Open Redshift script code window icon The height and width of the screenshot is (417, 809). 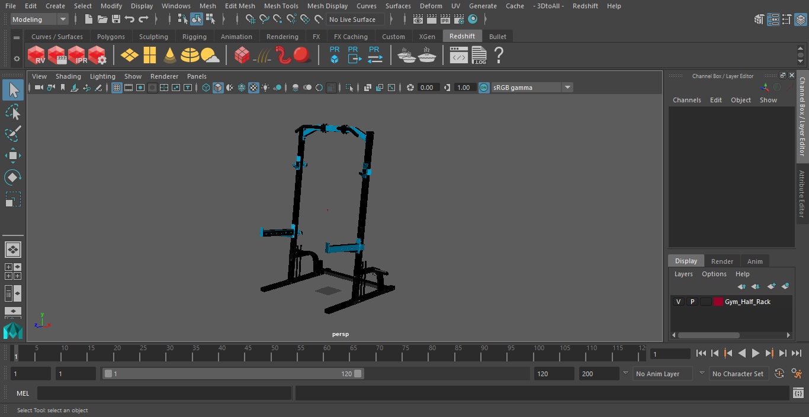click(459, 56)
